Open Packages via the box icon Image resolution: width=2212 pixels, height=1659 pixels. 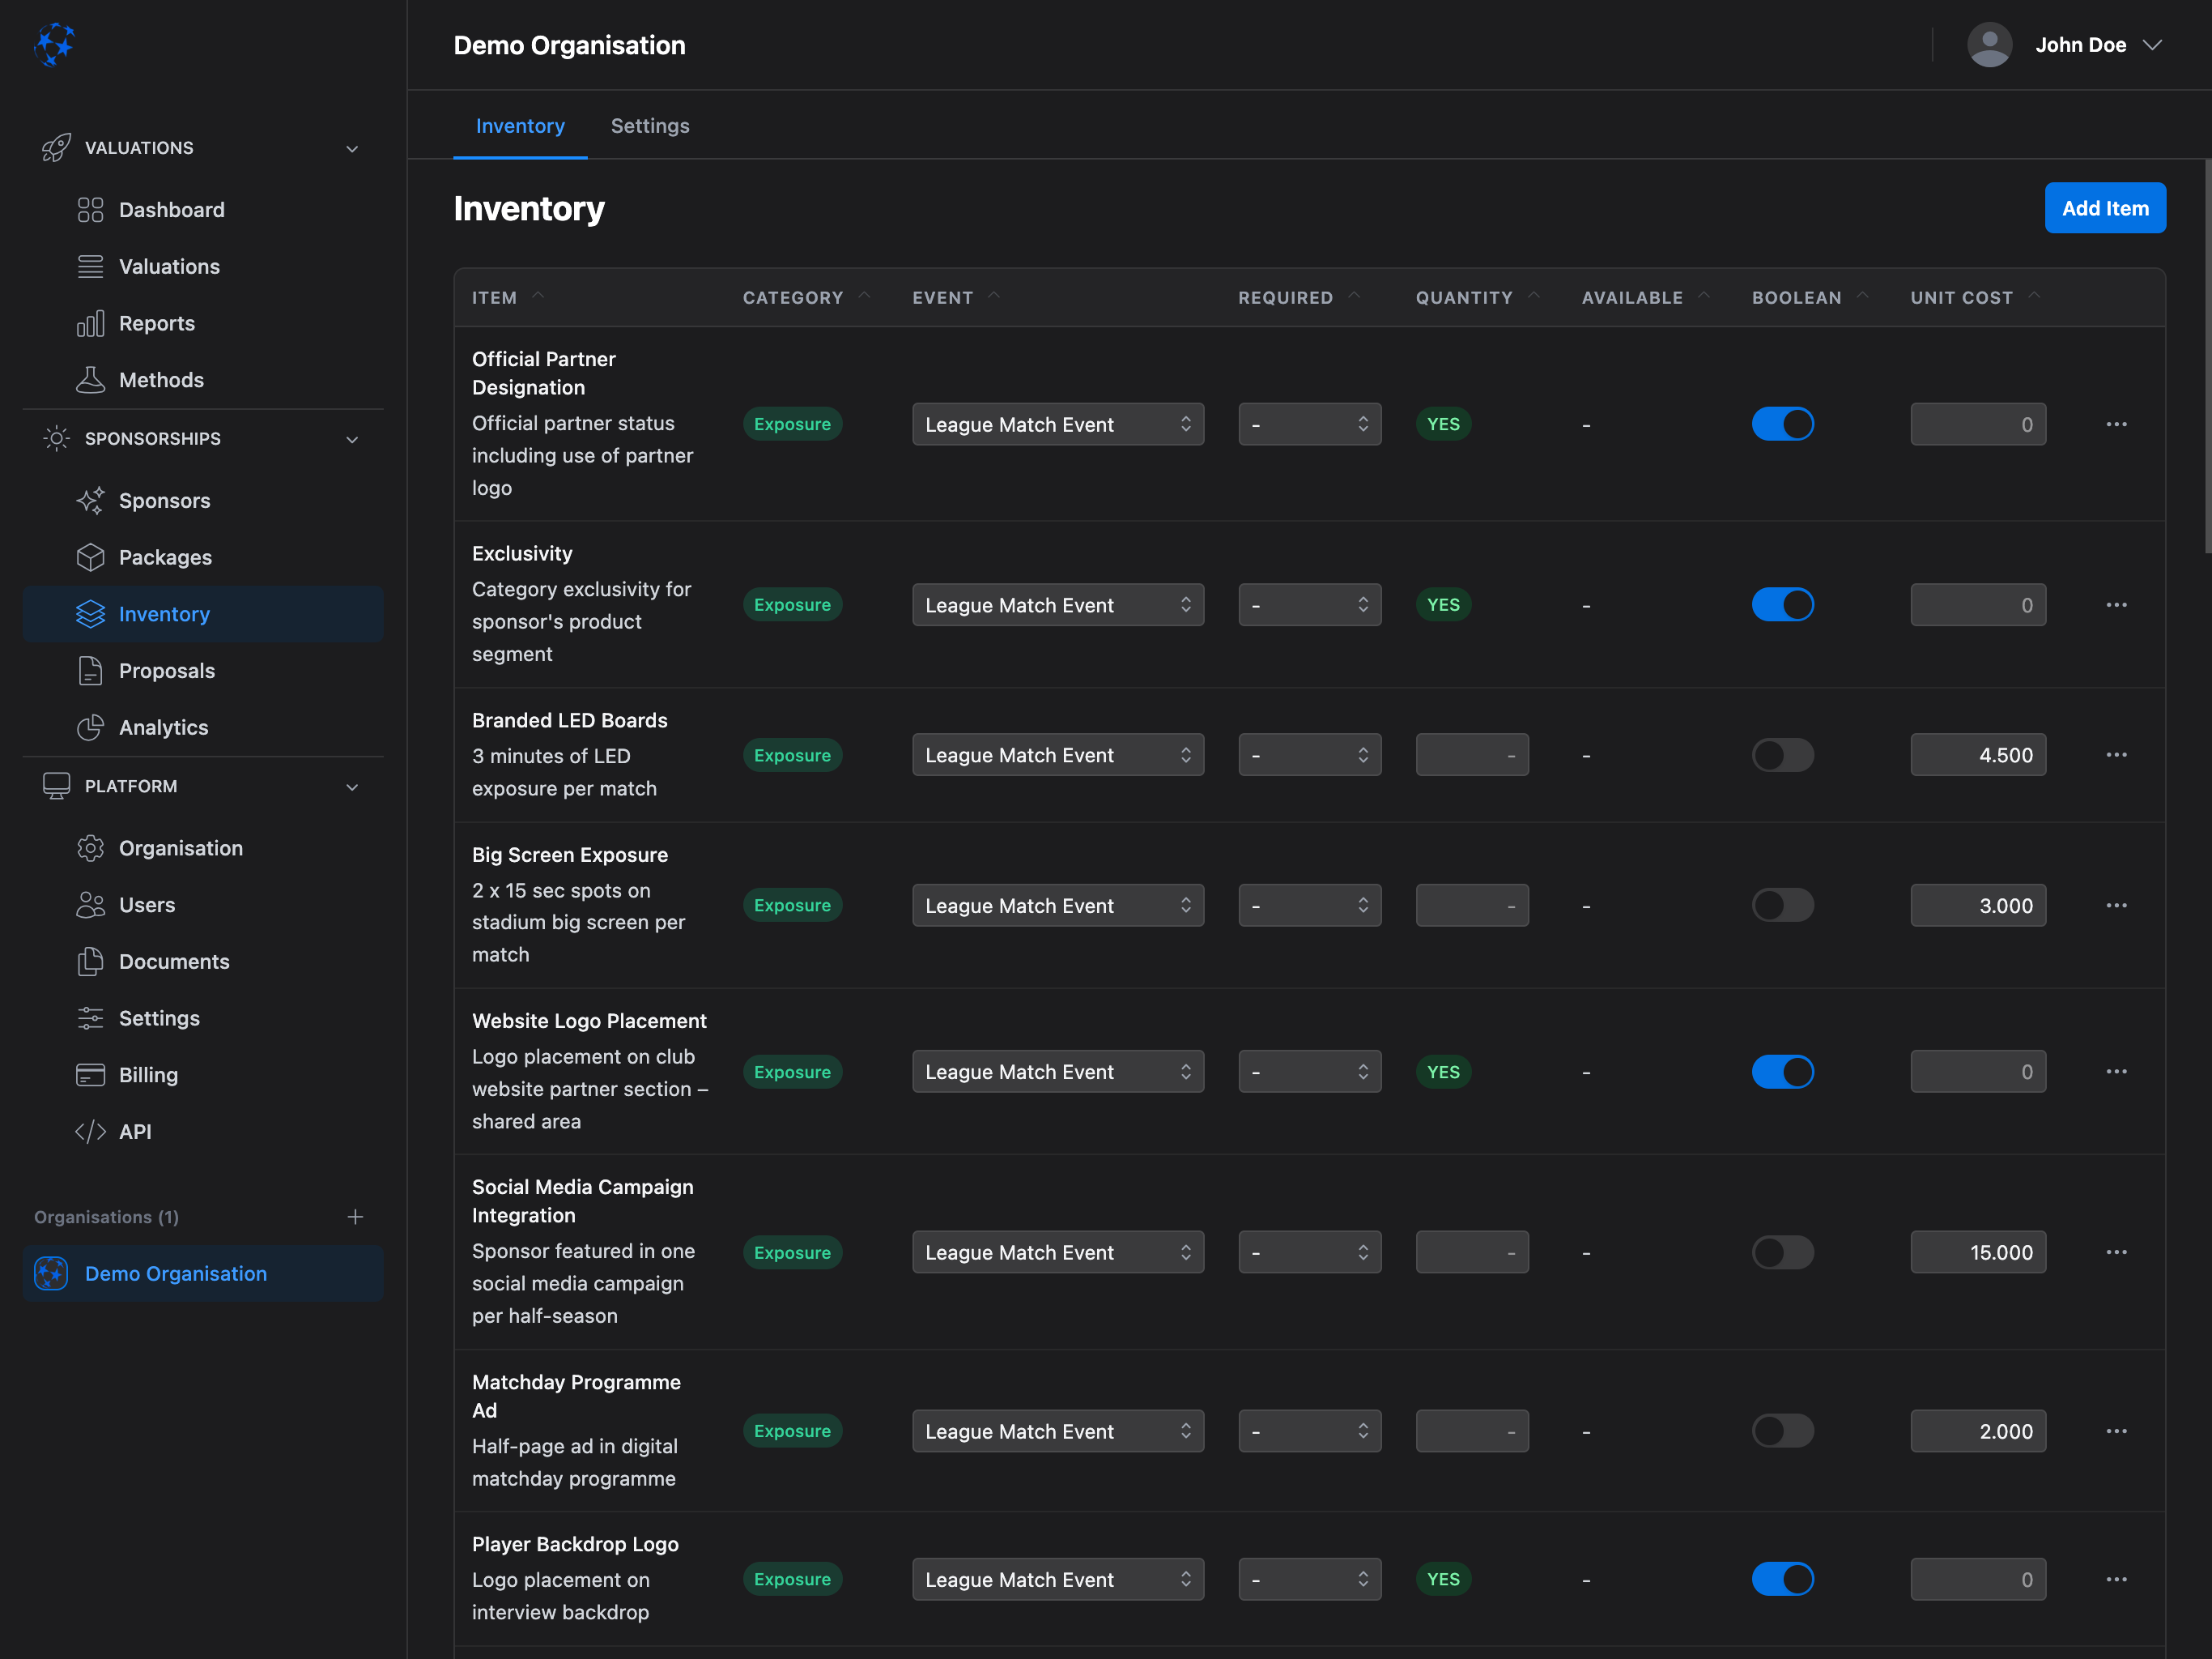[x=91, y=557]
